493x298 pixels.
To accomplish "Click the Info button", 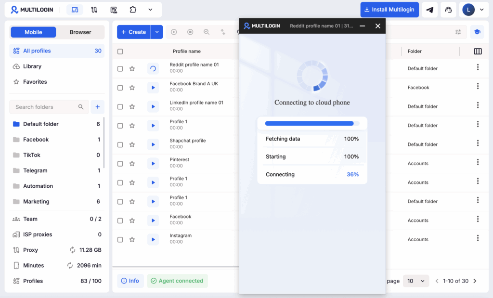I will (130, 281).
